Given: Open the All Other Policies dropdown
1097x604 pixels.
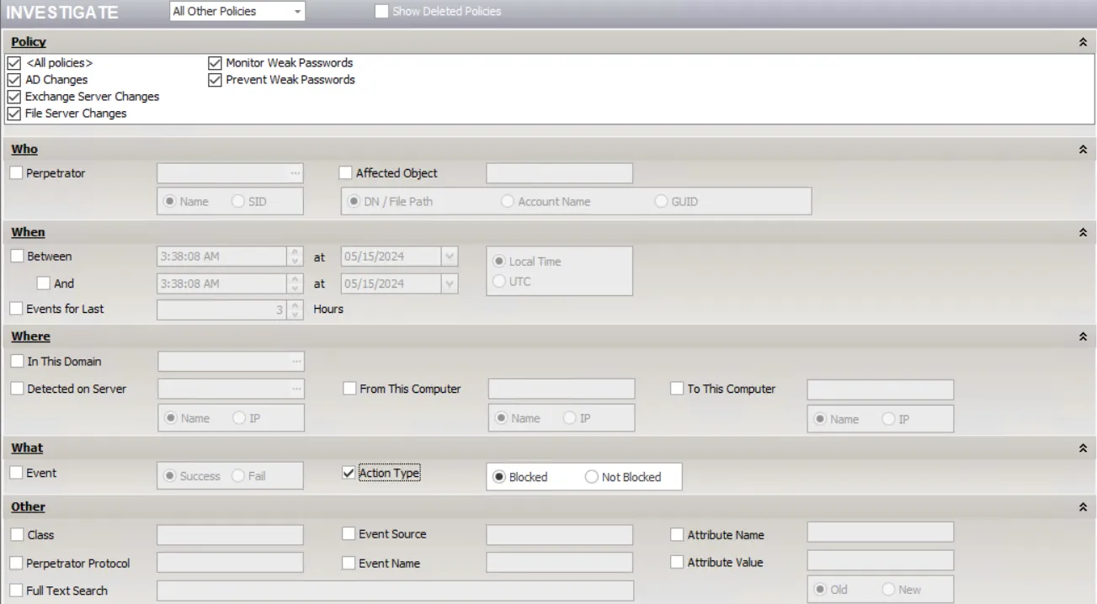Looking at the screenshot, I should (x=237, y=12).
